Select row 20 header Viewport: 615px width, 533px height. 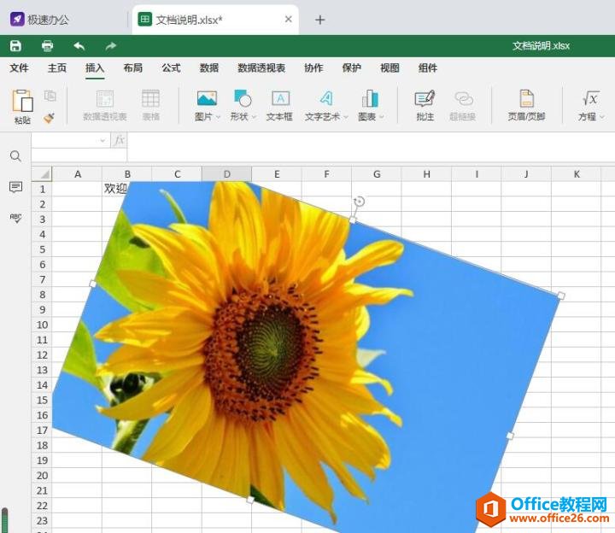42,476
